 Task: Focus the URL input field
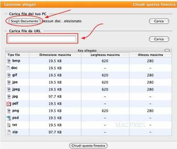coord(42,39)
